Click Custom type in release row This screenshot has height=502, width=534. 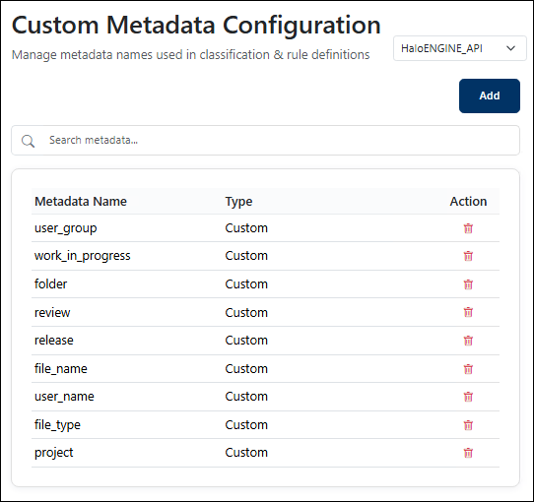tap(246, 341)
